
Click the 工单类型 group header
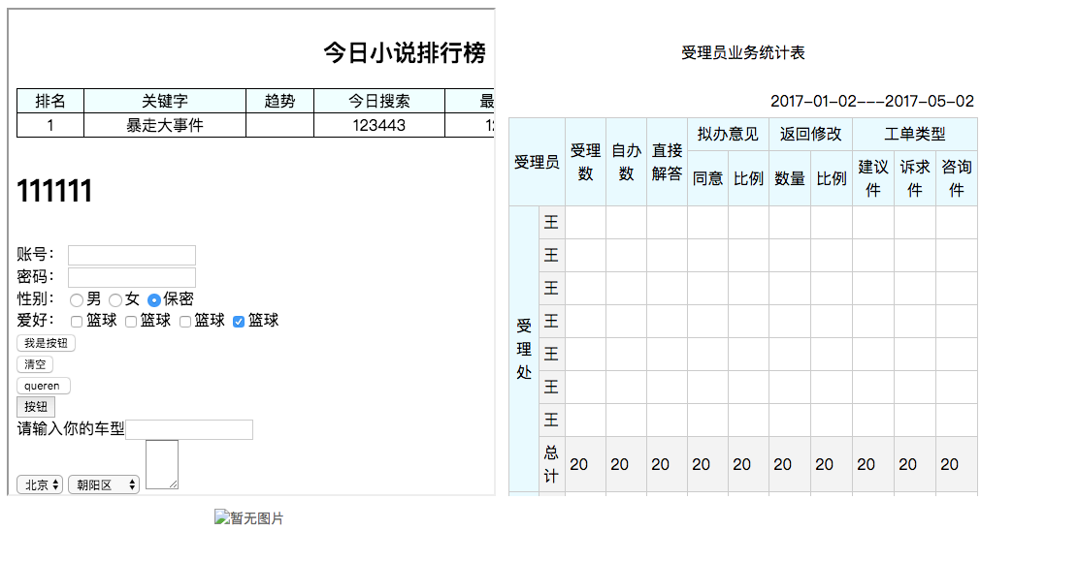click(915, 134)
